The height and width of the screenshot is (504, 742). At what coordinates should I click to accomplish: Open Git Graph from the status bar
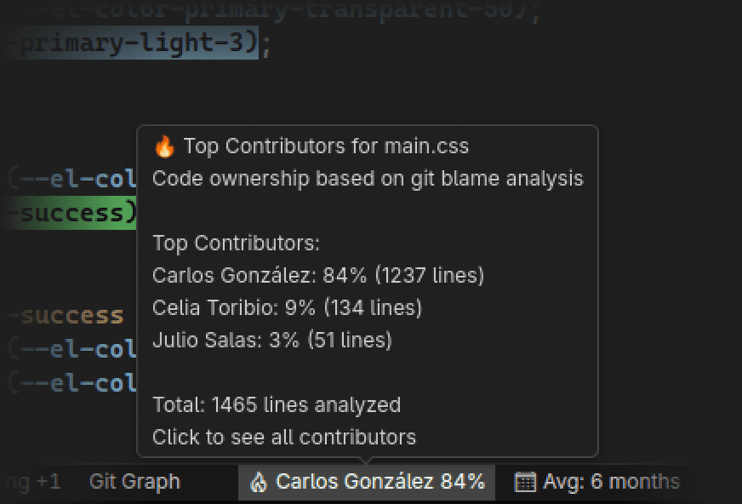pos(134,482)
